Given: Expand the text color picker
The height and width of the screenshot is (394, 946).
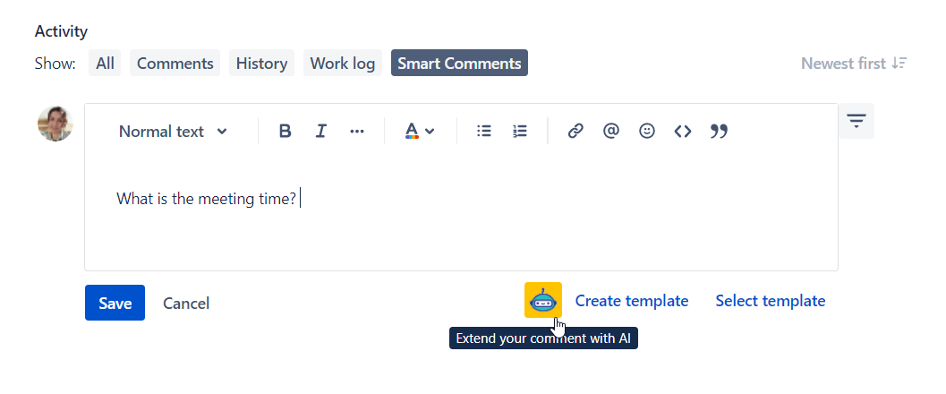Looking at the screenshot, I should pyautogui.click(x=420, y=132).
